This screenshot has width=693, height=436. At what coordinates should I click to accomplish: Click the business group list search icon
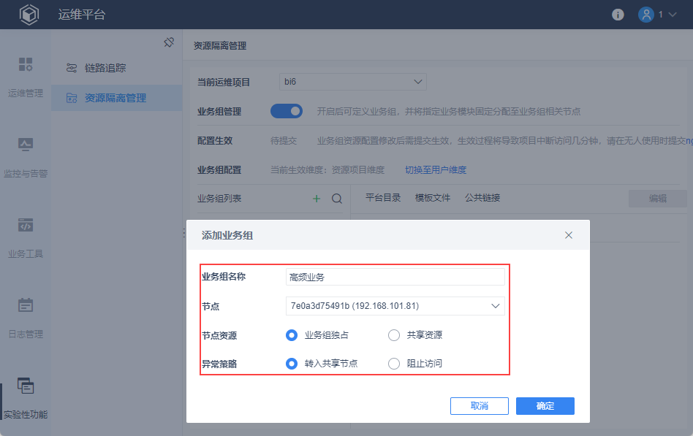(x=337, y=199)
